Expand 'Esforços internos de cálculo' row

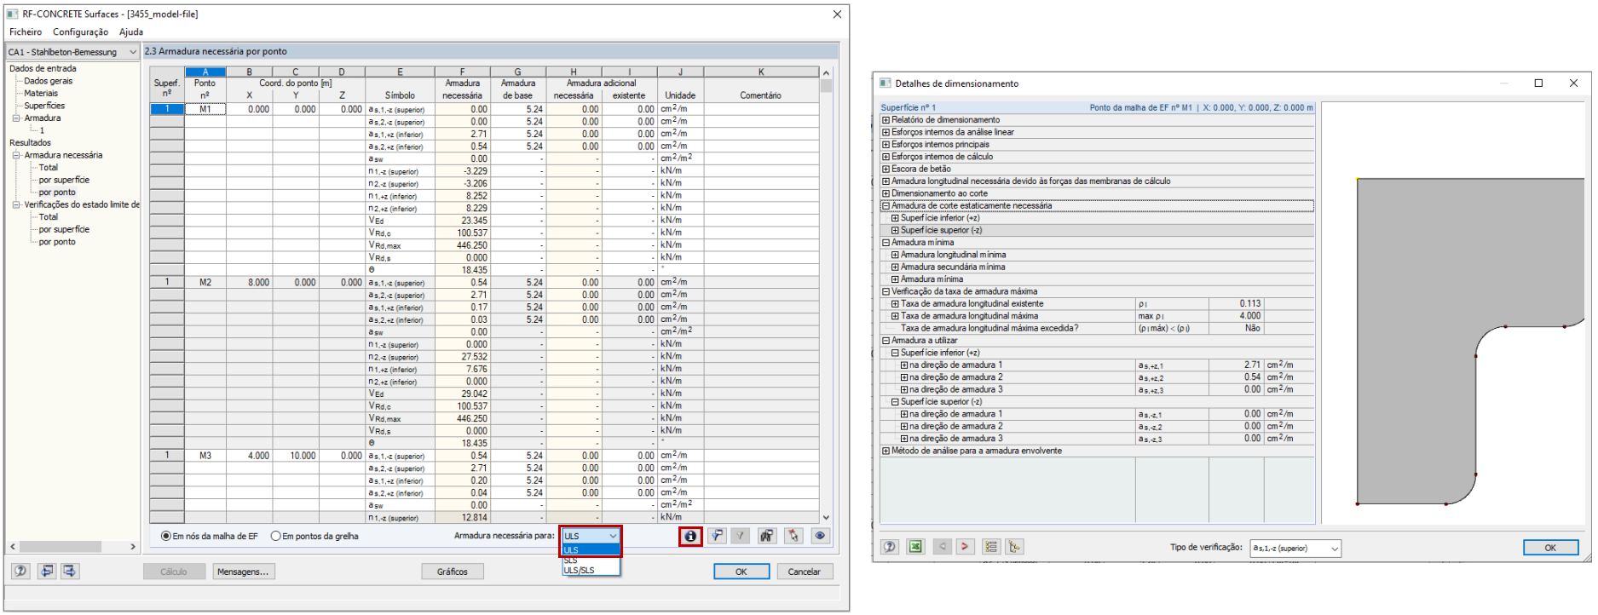[886, 157]
